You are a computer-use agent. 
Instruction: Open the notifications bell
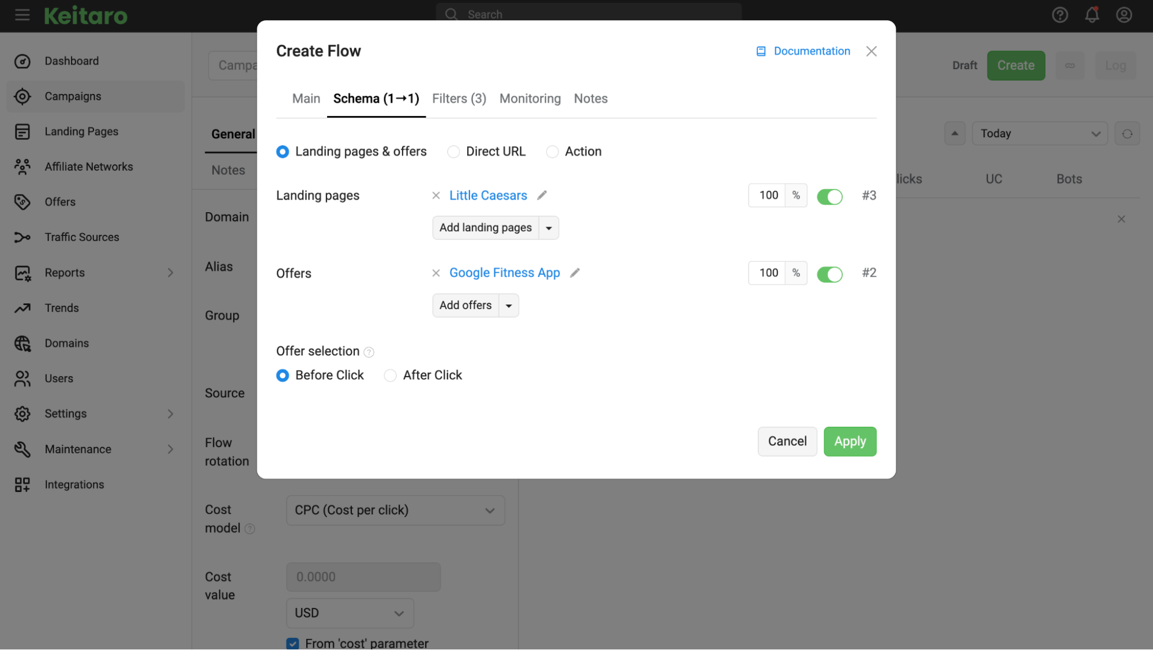pyautogui.click(x=1092, y=15)
